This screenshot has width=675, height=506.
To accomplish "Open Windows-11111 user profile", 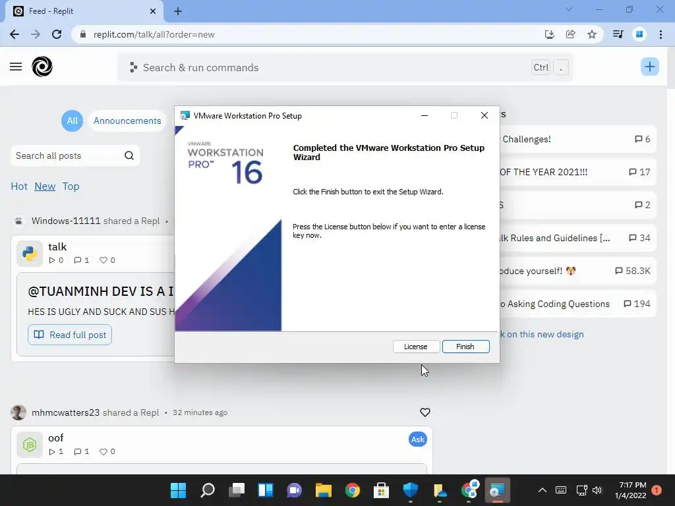I will pyautogui.click(x=66, y=221).
